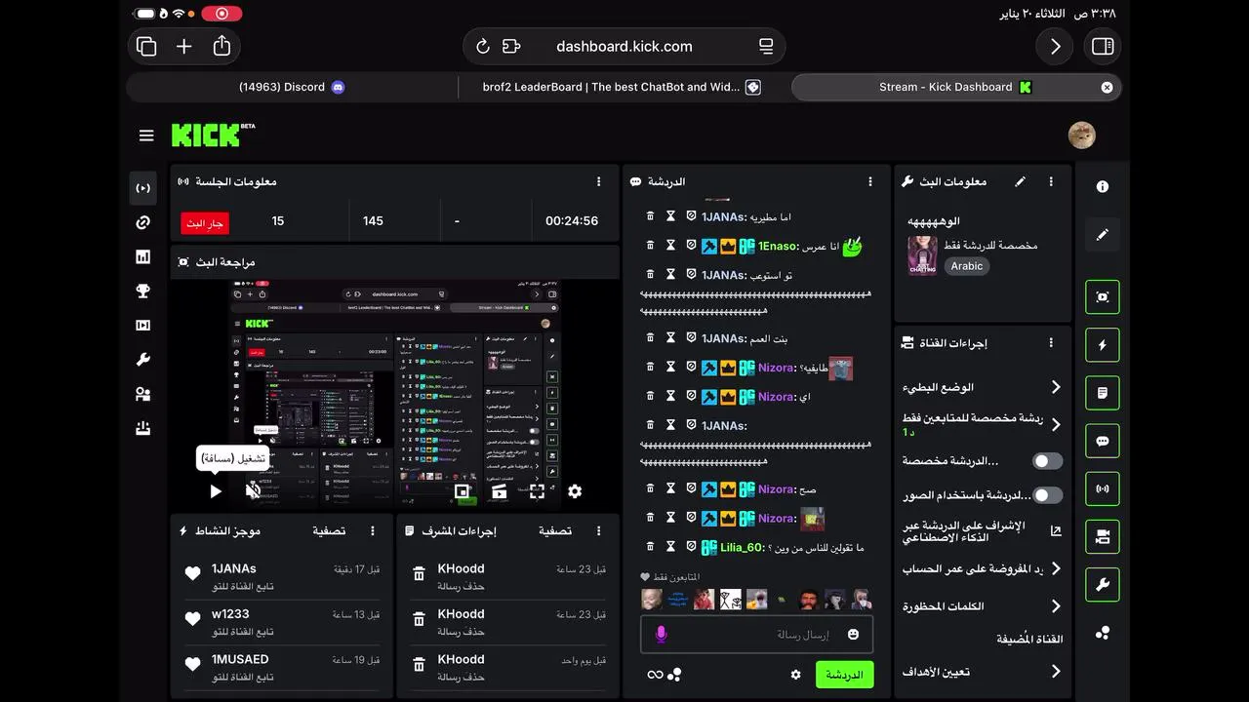Open chat panel three-dots options menu
The width and height of the screenshot is (1249, 702).
coord(870,181)
